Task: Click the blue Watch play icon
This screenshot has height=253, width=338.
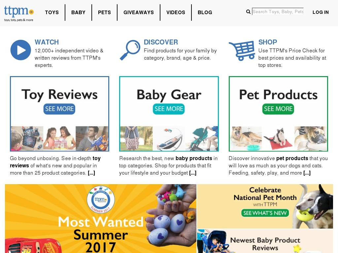Action: click(21, 50)
